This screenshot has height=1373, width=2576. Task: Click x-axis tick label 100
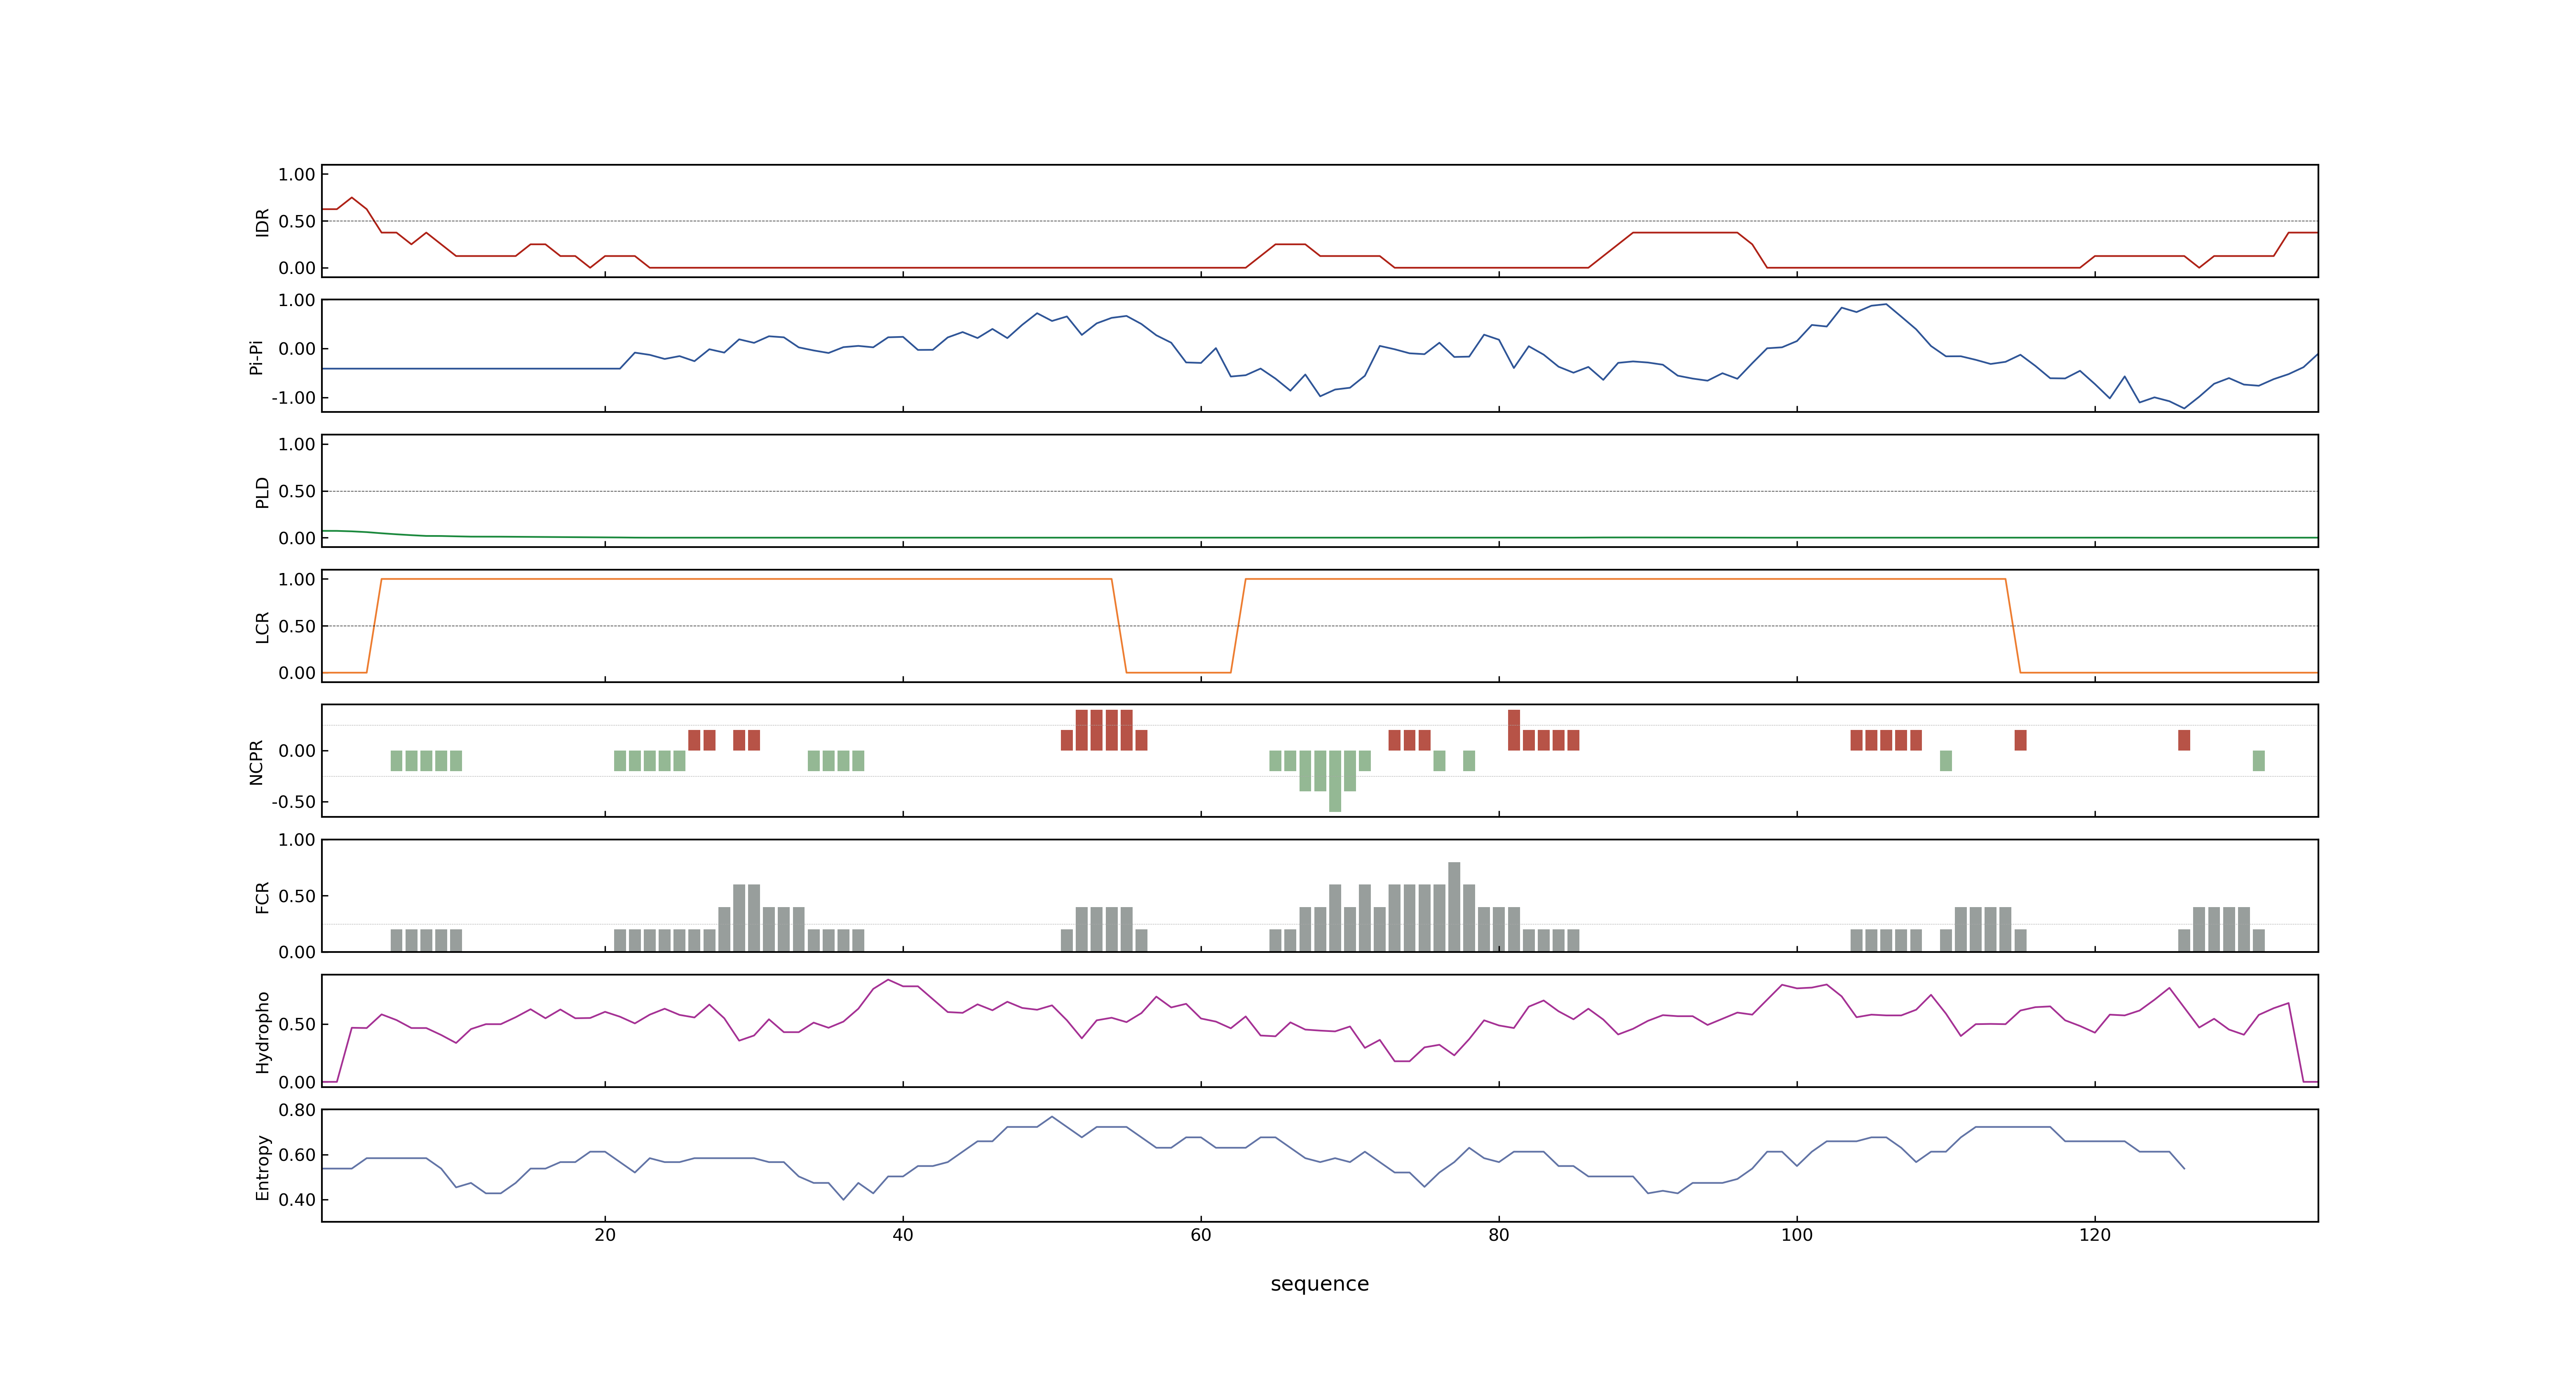pos(1797,1235)
